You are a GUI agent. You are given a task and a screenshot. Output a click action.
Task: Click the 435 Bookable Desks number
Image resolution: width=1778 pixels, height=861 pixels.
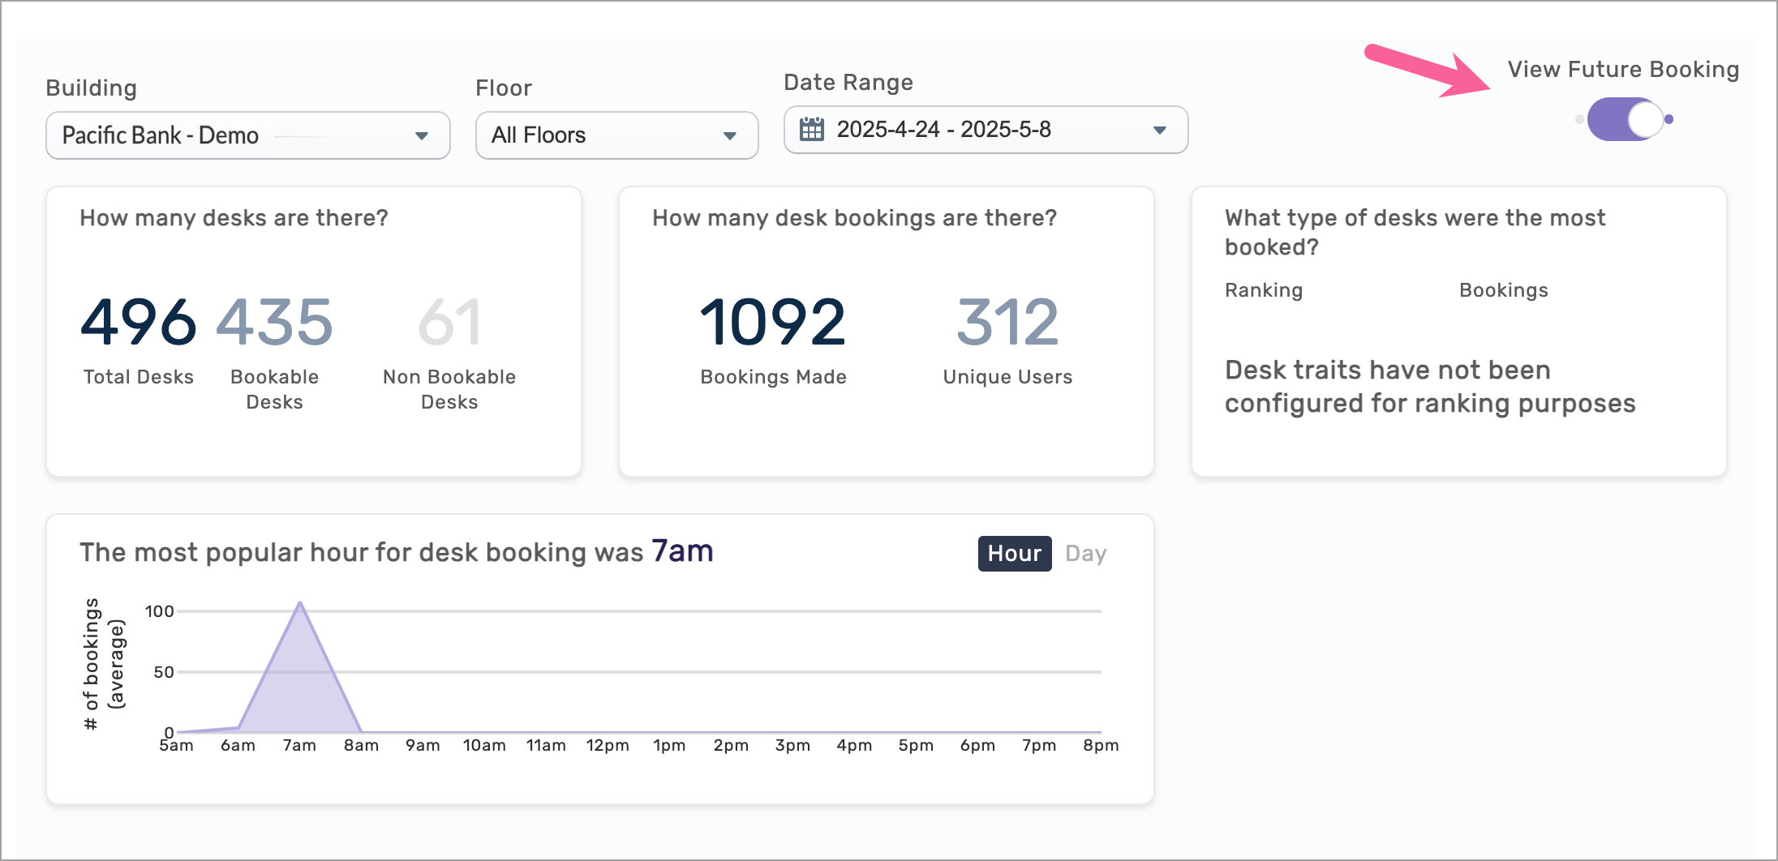pyautogui.click(x=274, y=322)
